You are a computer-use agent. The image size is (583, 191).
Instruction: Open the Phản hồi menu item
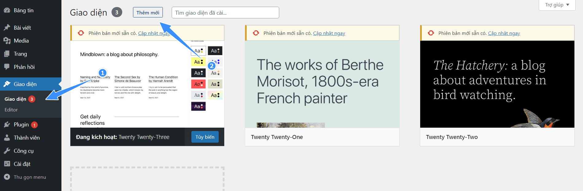[x=31, y=67]
